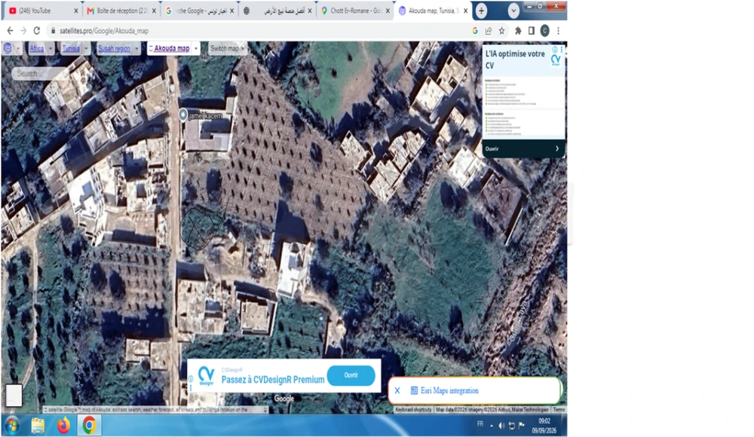Close the Esri Maps integration banner
The width and height of the screenshot is (754, 437).
(397, 390)
